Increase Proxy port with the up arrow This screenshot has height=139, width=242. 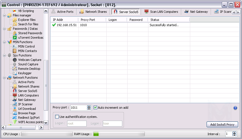pyautogui.click(x=89, y=106)
